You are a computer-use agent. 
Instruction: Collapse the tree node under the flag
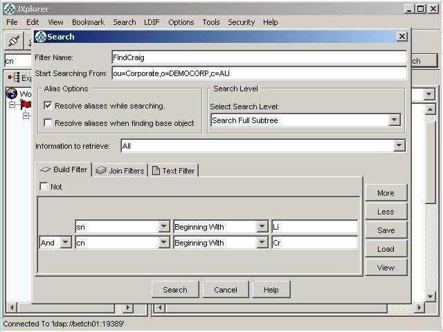click(26, 116)
